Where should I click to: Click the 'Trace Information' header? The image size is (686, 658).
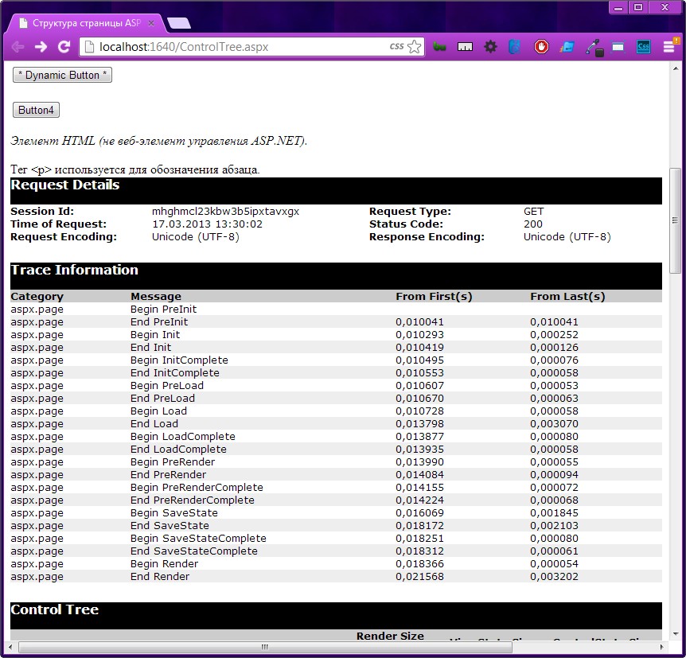(x=74, y=270)
